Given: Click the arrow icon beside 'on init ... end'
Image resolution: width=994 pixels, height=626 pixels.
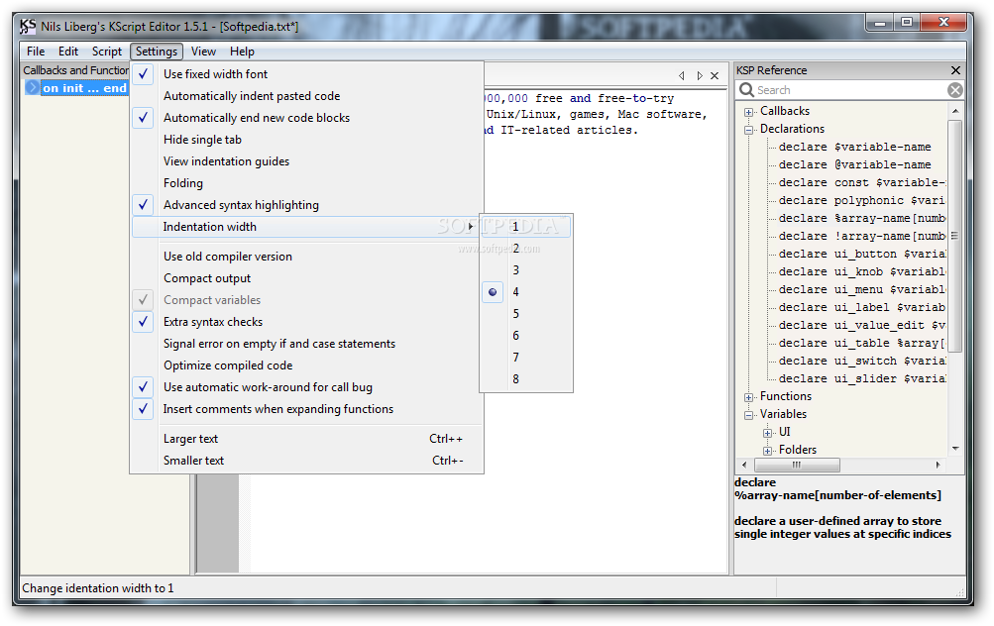Looking at the screenshot, I should (32, 87).
